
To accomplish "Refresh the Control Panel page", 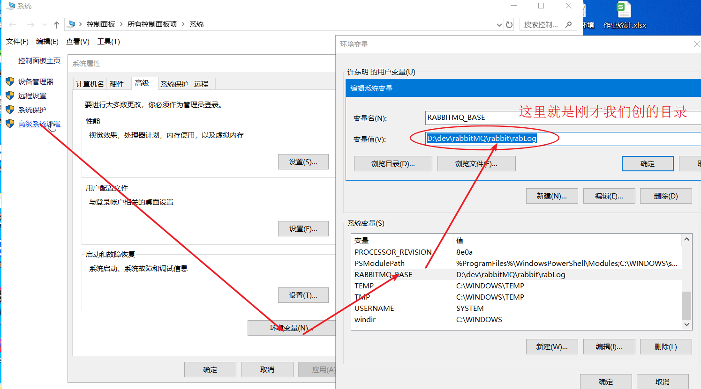I will pyautogui.click(x=509, y=25).
